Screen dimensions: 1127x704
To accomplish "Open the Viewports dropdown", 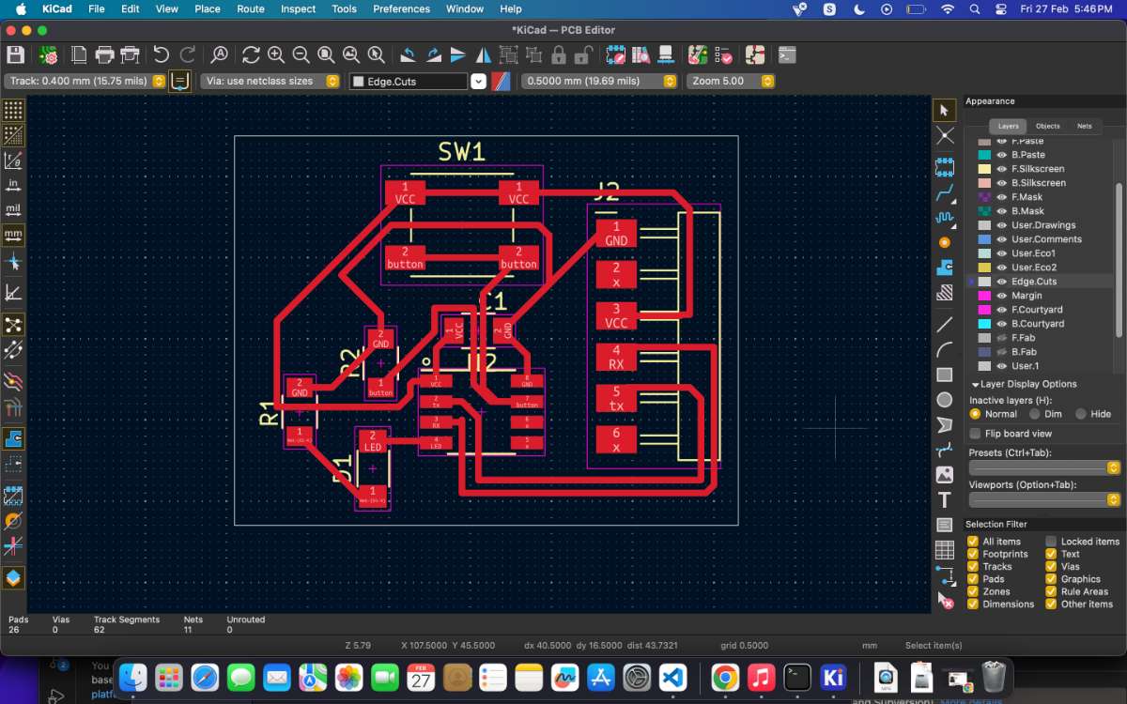I will [1045, 499].
